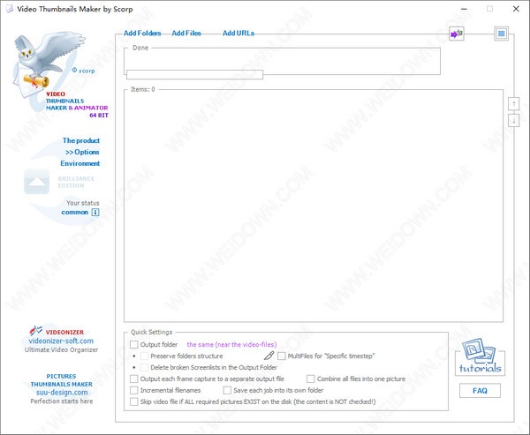Open Add URLs

click(238, 34)
